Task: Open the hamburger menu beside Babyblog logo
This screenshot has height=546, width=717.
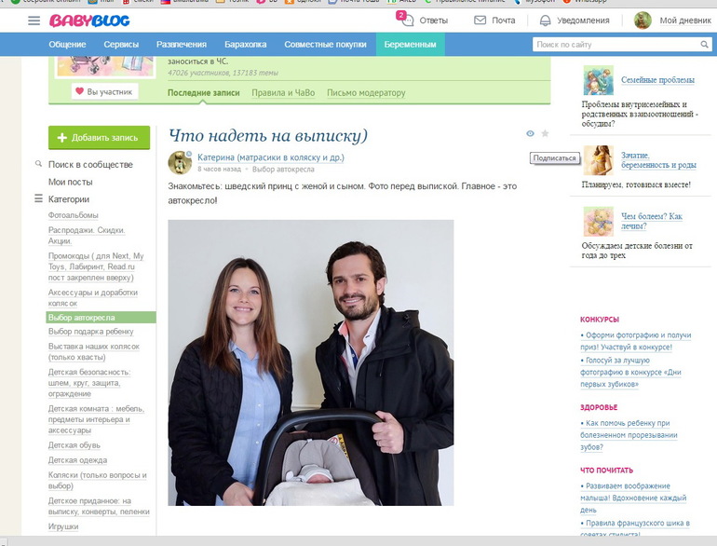Action: (x=34, y=20)
